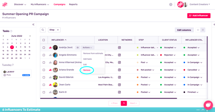
Task: Click the stats bars icon for Andrija Jović
Action: pyautogui.click(x=50, y=48)
